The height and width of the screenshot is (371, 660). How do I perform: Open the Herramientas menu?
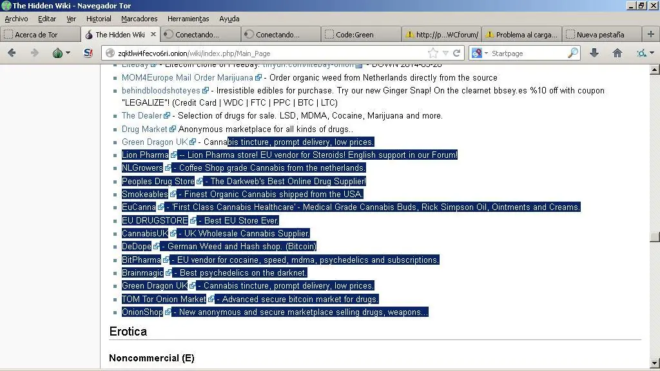pyautogui.click(x=188, y=19)
